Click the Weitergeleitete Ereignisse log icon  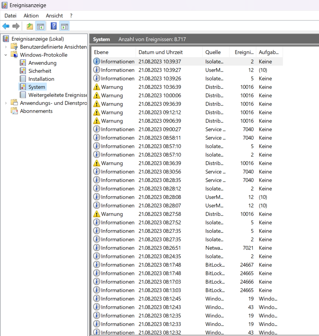click(x=23, y=95)
